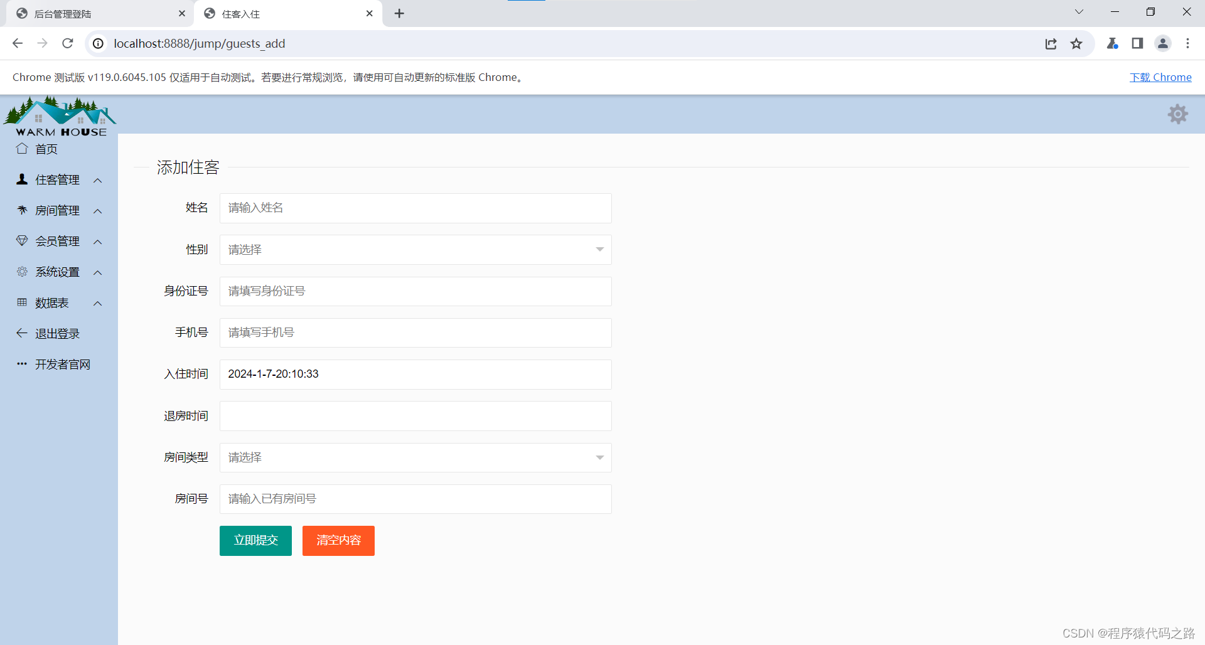Click the 入住时间 date field
Viewport: 1205px width, 645px height.
click(415, 375)
